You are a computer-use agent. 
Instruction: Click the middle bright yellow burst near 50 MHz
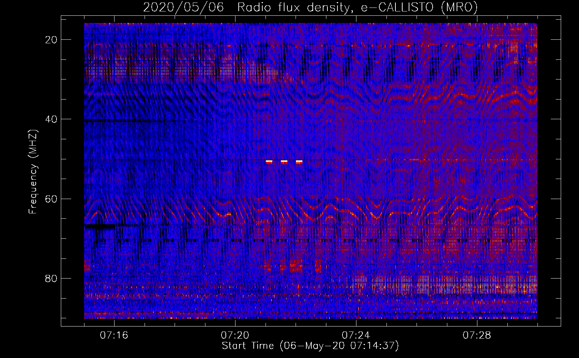284,162
